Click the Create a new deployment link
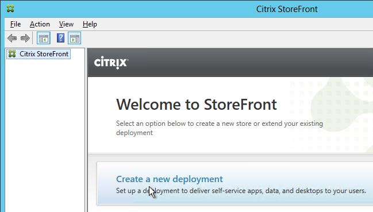Screen dimensions: 373x212 point(170,179)
